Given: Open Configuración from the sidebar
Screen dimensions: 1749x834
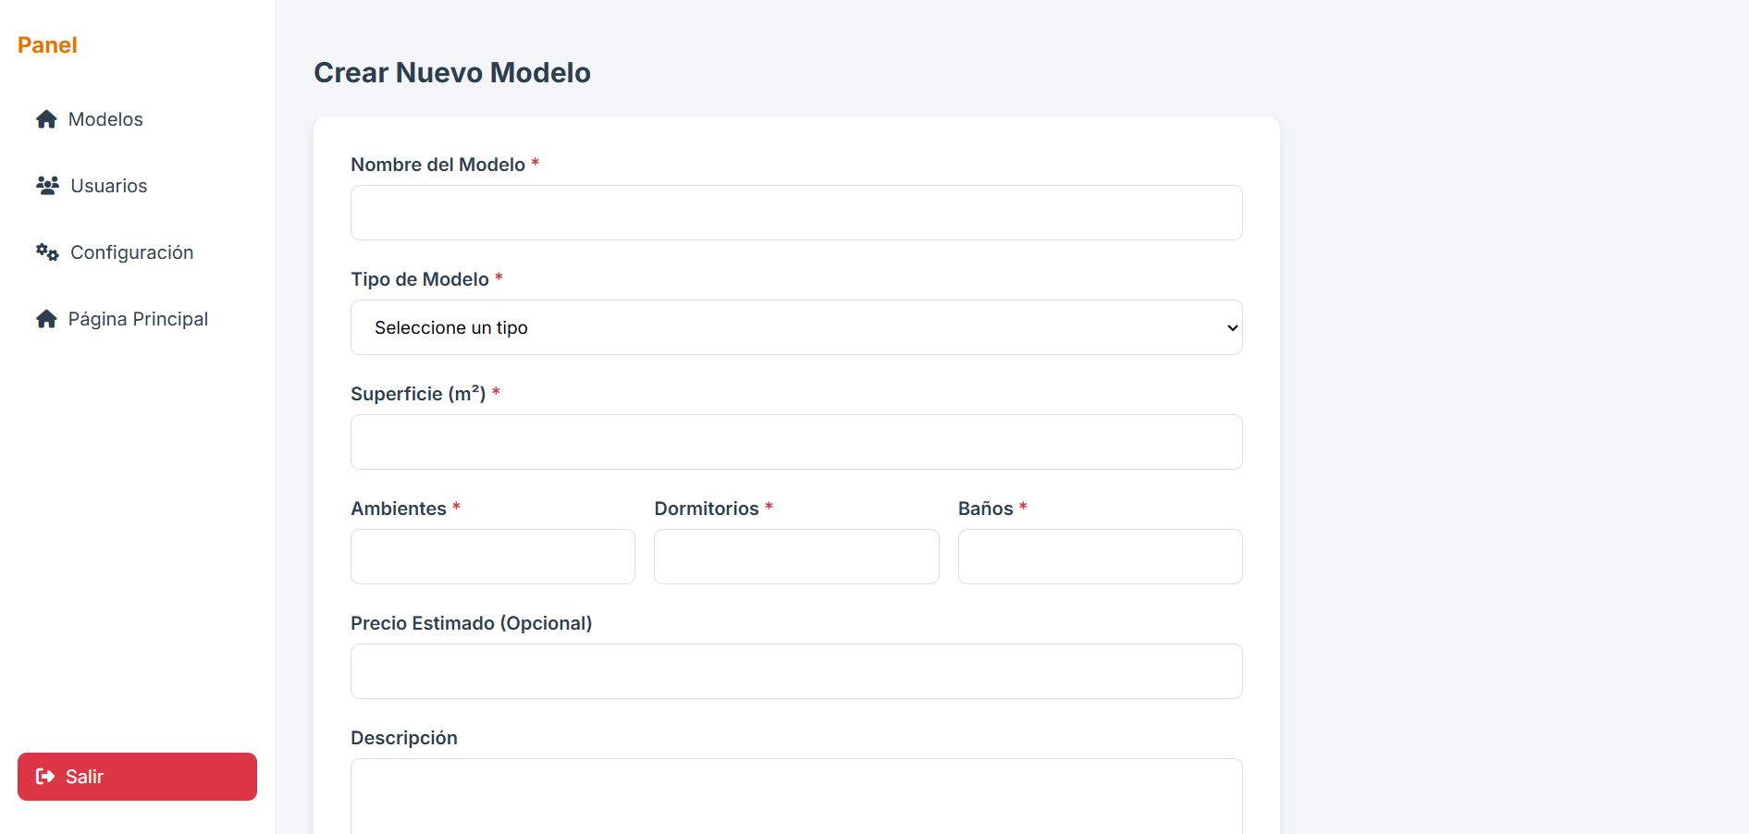Looking at the screenshot, I should (x=131, y=252).
